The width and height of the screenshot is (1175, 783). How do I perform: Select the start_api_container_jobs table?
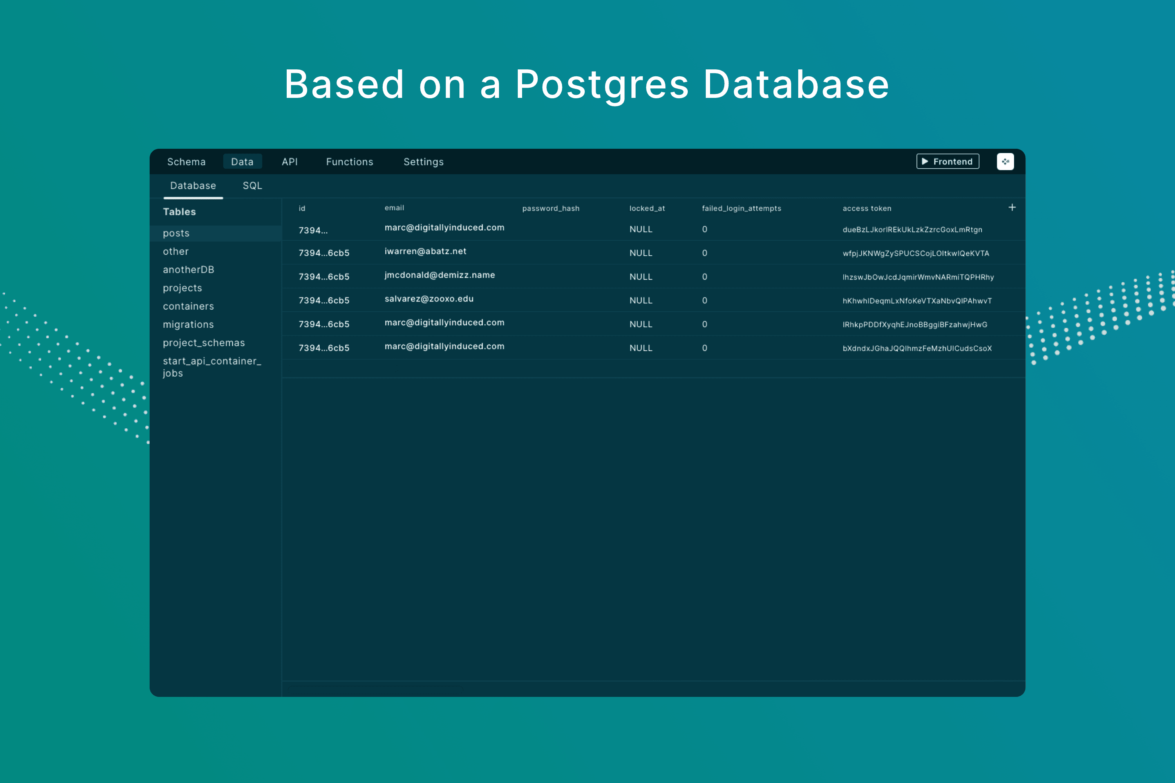[211, 366]
